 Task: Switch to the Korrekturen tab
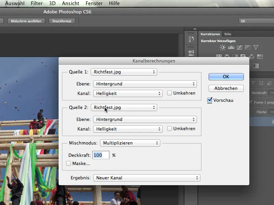210,34
